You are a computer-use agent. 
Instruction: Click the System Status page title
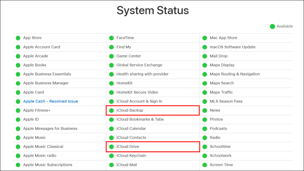[153, 10]
